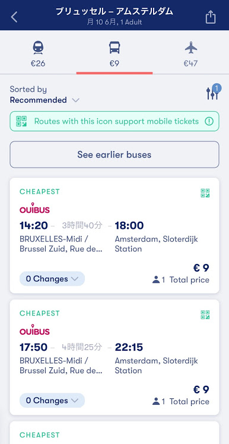Tap the ブリュッセル – アムステルダム route title

pos(114,12)
